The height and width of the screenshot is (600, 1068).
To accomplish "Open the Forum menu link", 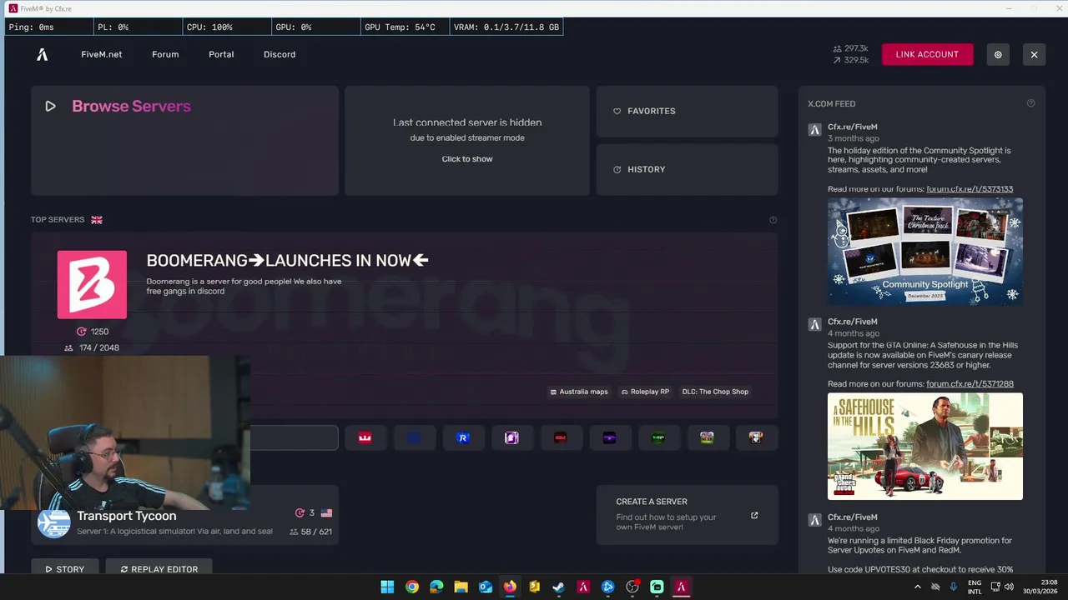I will (165, 54).
